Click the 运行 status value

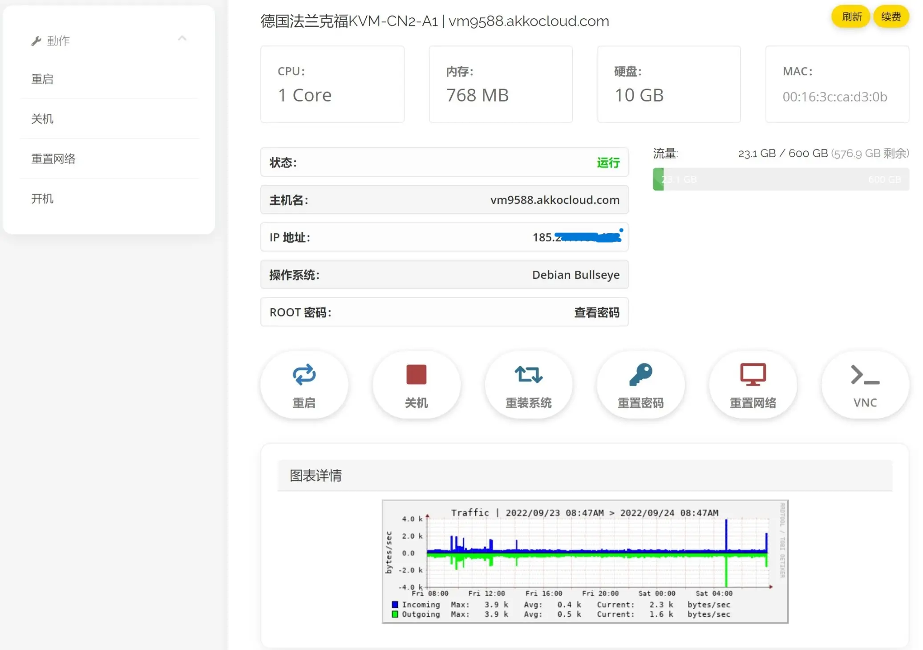click(608, 162)
